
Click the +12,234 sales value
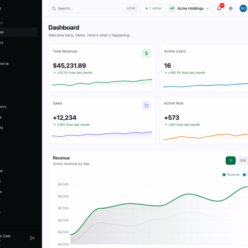tap(64, 117)
